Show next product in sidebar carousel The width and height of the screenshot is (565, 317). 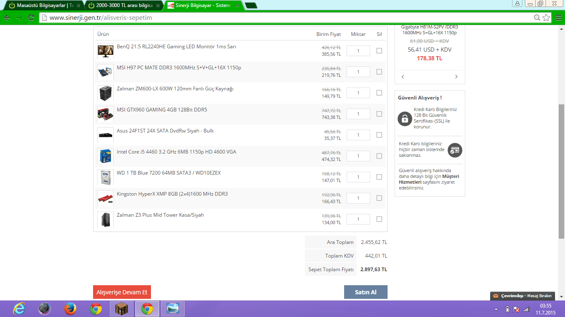[x=457, y=77]
